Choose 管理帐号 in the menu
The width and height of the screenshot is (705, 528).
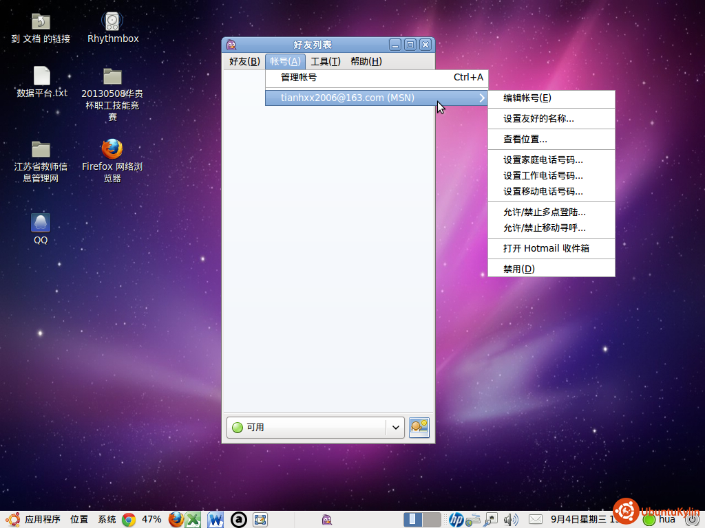coord(299,77)
